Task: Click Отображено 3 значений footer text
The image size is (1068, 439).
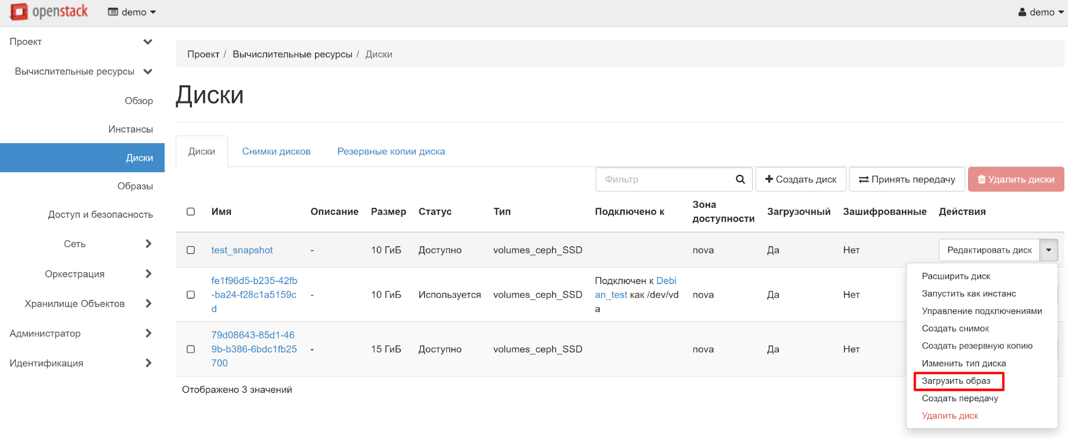Action: 237,390
